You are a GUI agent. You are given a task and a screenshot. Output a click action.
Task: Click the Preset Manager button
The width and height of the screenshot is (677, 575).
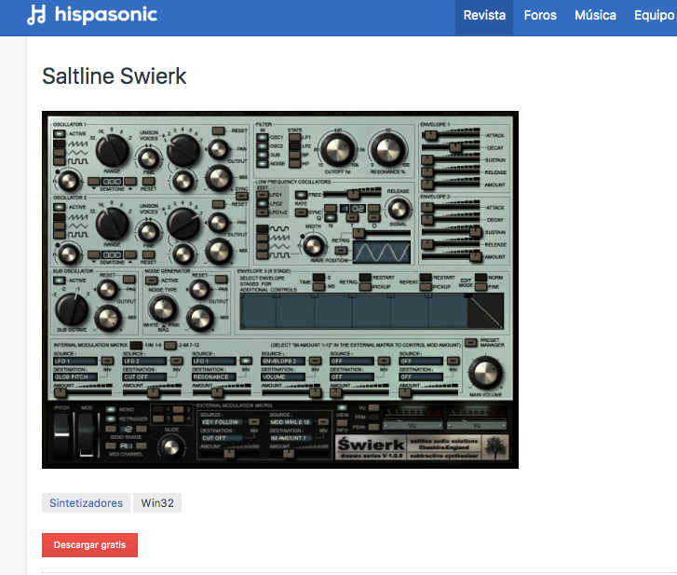click(x=470, y=343)
